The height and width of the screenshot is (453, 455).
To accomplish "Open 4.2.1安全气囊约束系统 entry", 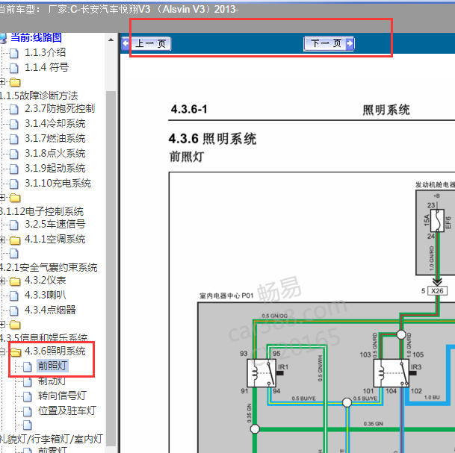I will pos(49,267).
